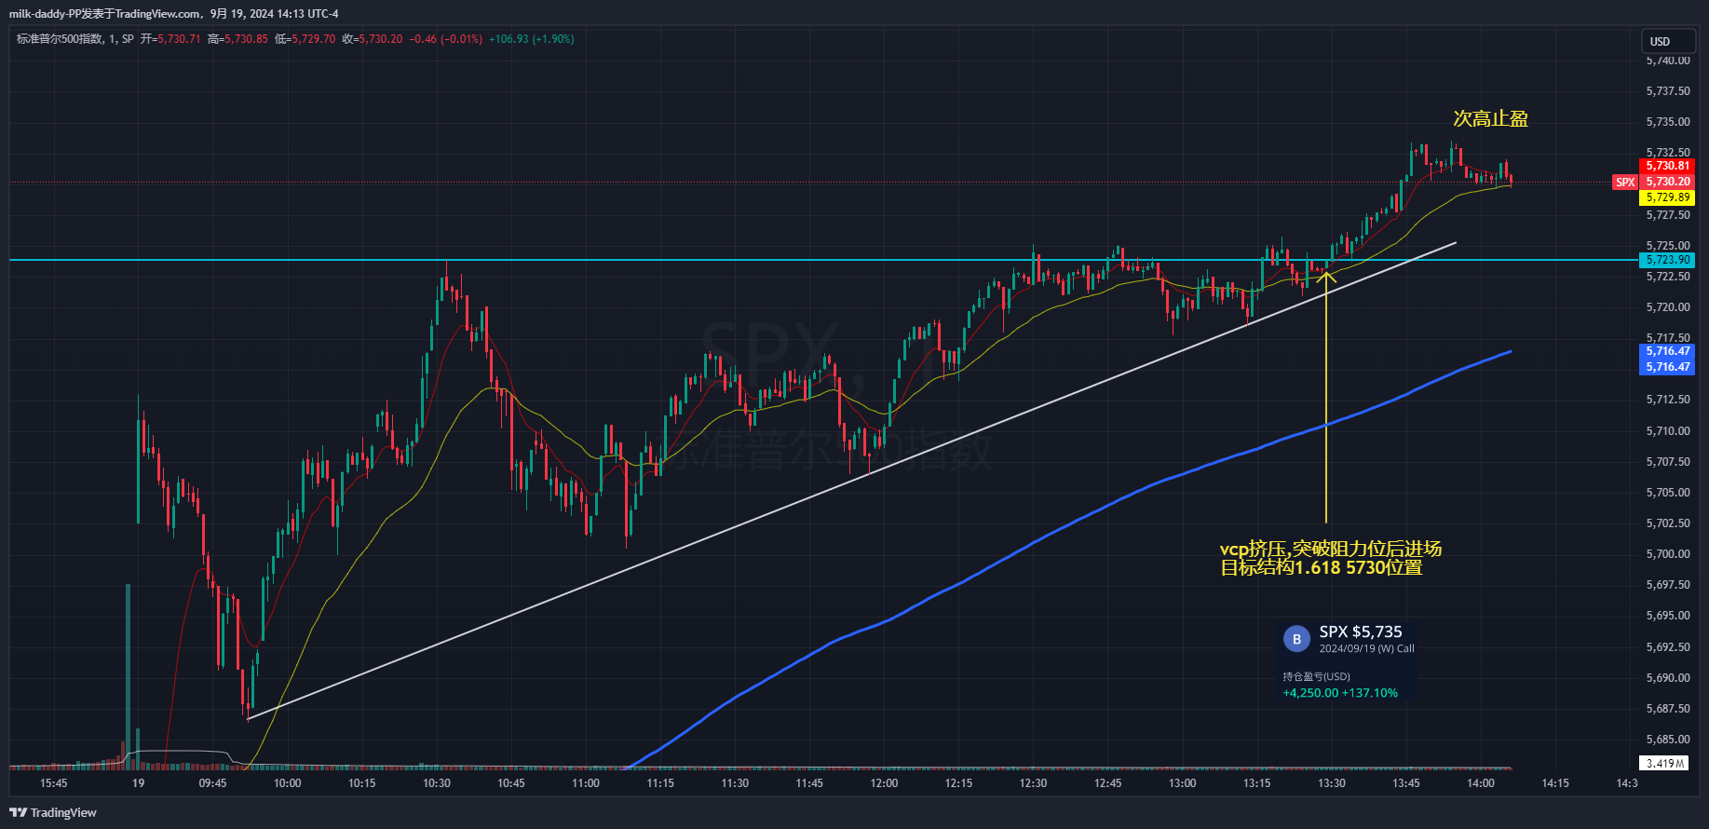The image size is (1709, 829).
Task: Click the TradingView logo at bottom left
Action: click(x=53, y=812)
